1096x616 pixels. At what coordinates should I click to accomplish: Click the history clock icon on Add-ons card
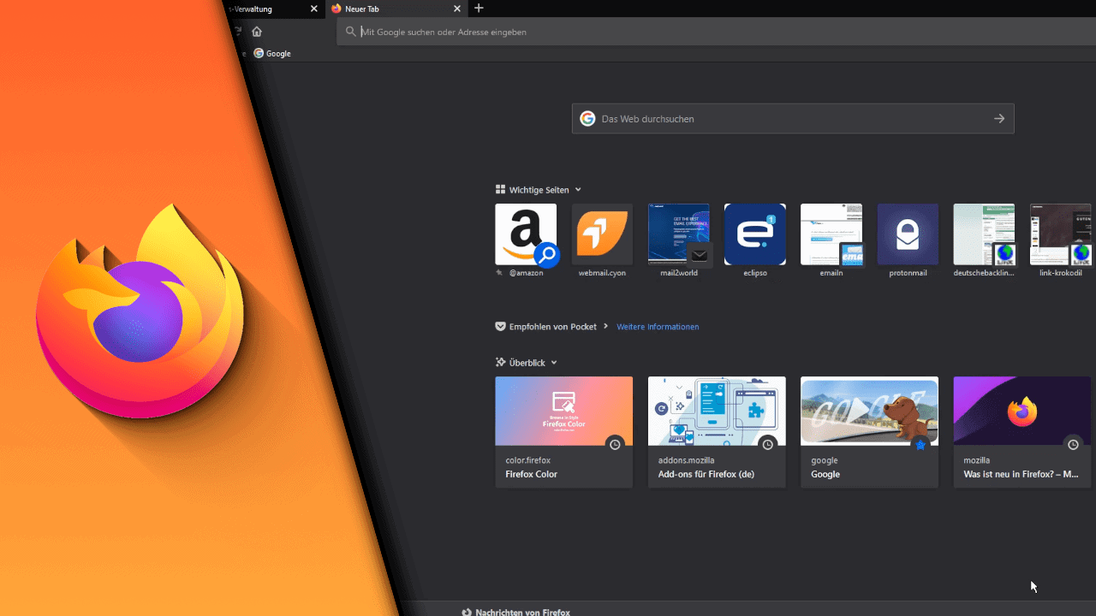coord(768,445)
